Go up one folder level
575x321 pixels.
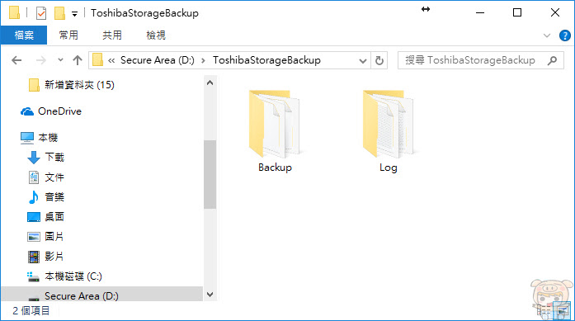coord(78,60)
